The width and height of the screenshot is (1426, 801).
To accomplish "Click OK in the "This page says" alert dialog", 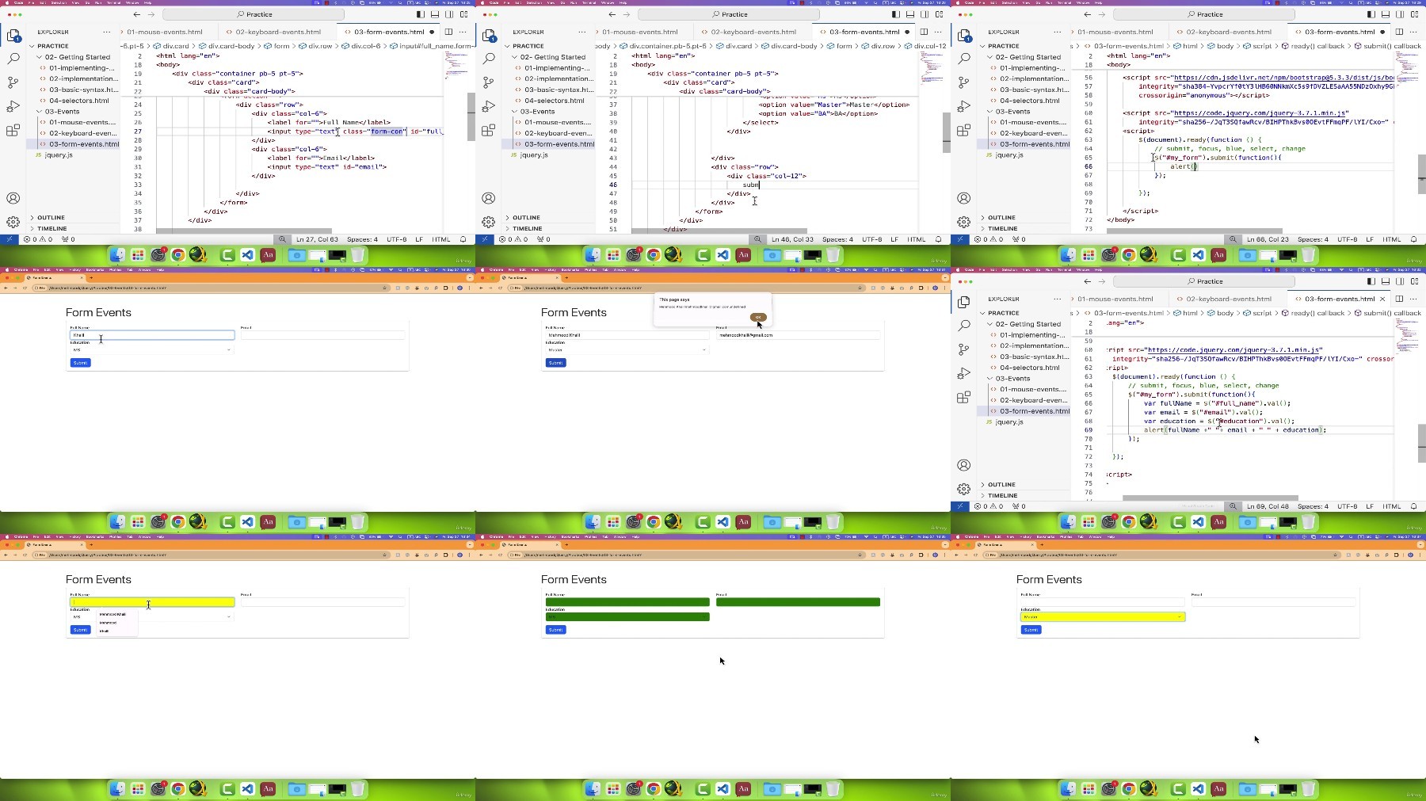I will 758,317.
